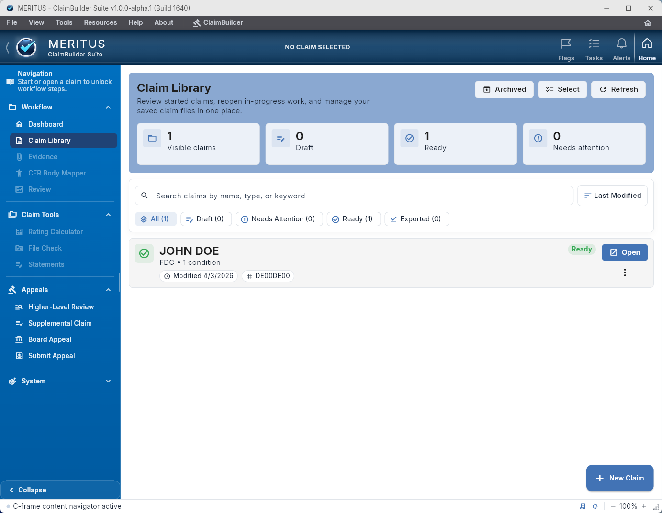The image size is (662, 513).
Task: Select the CFR Body Mapper in the sidebar
Action: tap(57, 173)
